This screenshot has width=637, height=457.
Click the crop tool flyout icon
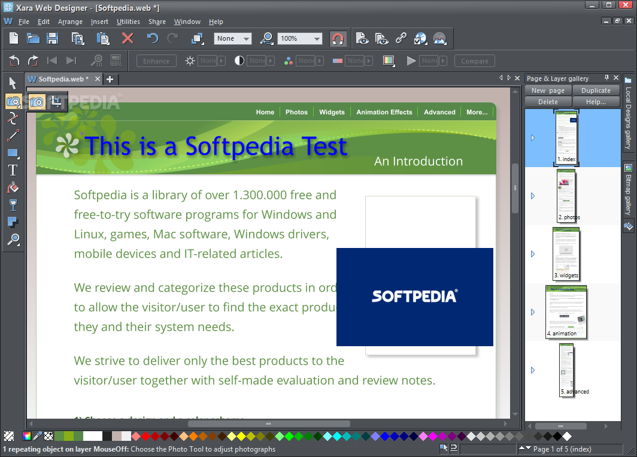[x=56, y=102]
